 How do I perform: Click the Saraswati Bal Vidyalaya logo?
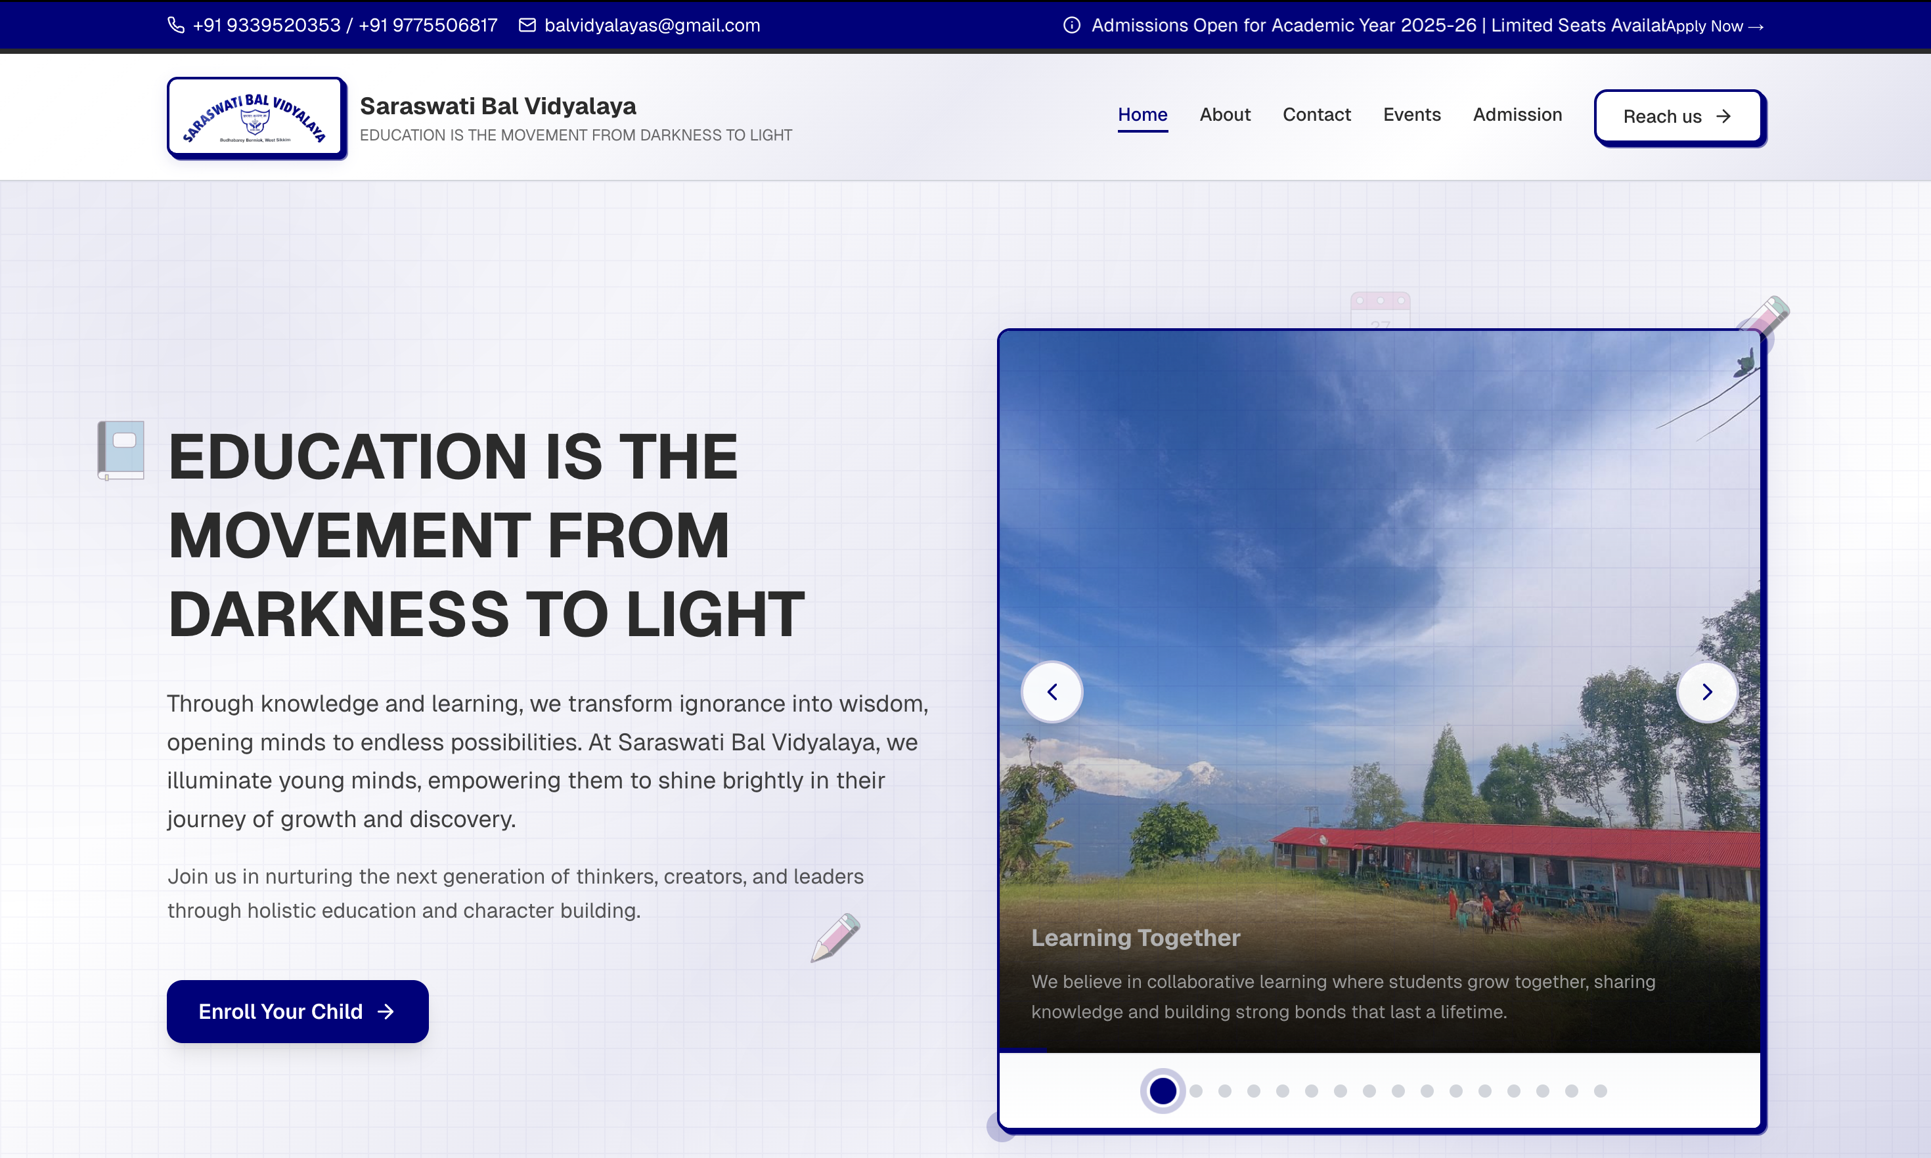pyautogui.click(x=255, y=117)
